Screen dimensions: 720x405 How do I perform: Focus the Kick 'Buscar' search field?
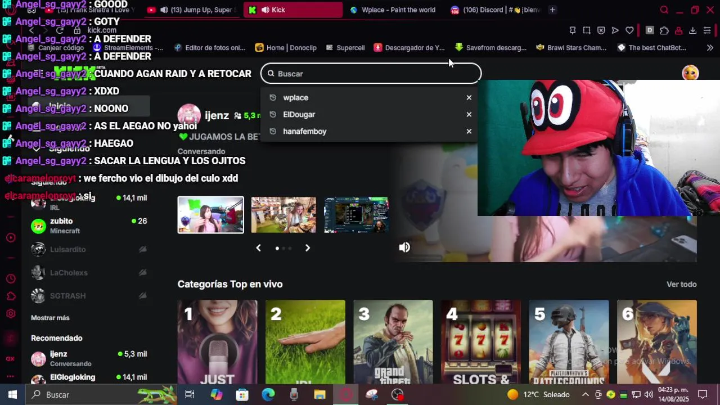[x=371, y=74]
